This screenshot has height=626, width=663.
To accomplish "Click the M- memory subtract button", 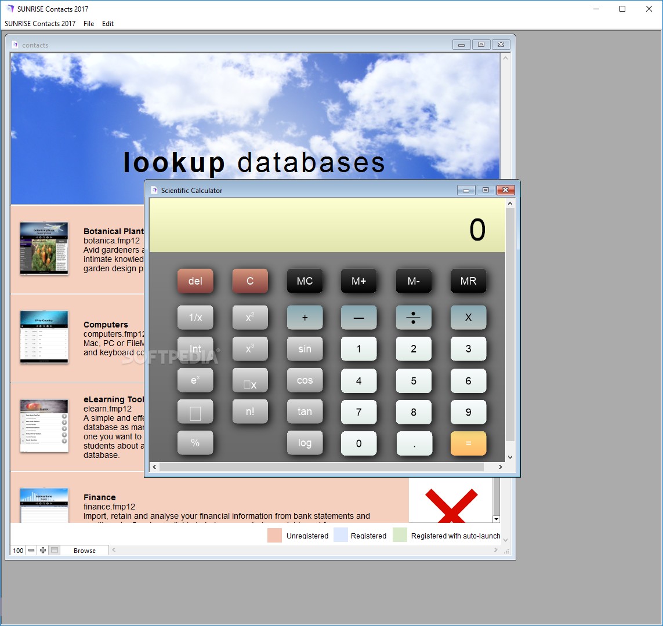I will tap(414, 281).
